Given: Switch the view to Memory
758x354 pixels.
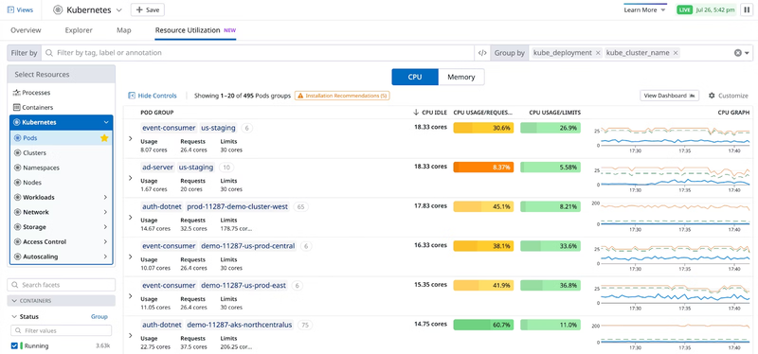Looking at the screenshot, I should [x=461, y=77].
